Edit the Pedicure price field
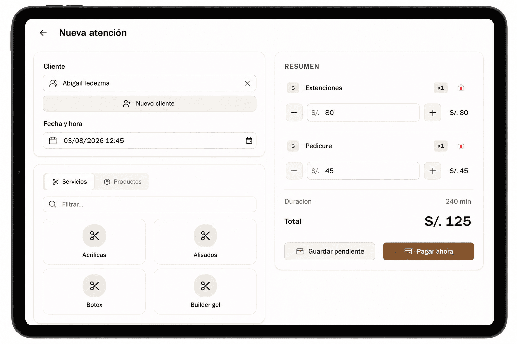 point(363,171)
